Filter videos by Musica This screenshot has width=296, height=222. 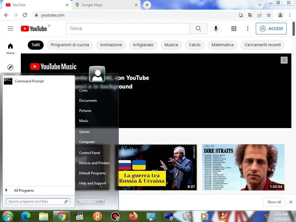click(171, 45)
